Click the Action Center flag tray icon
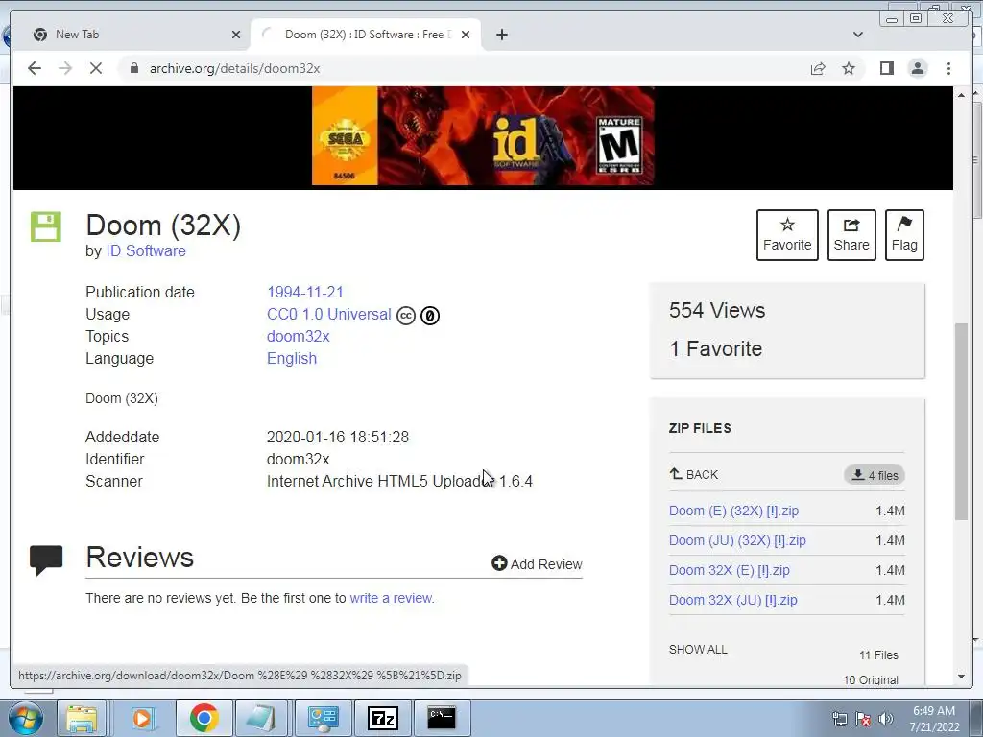The height and width of the screenshot is (737, 983). (x=863, y=720)
